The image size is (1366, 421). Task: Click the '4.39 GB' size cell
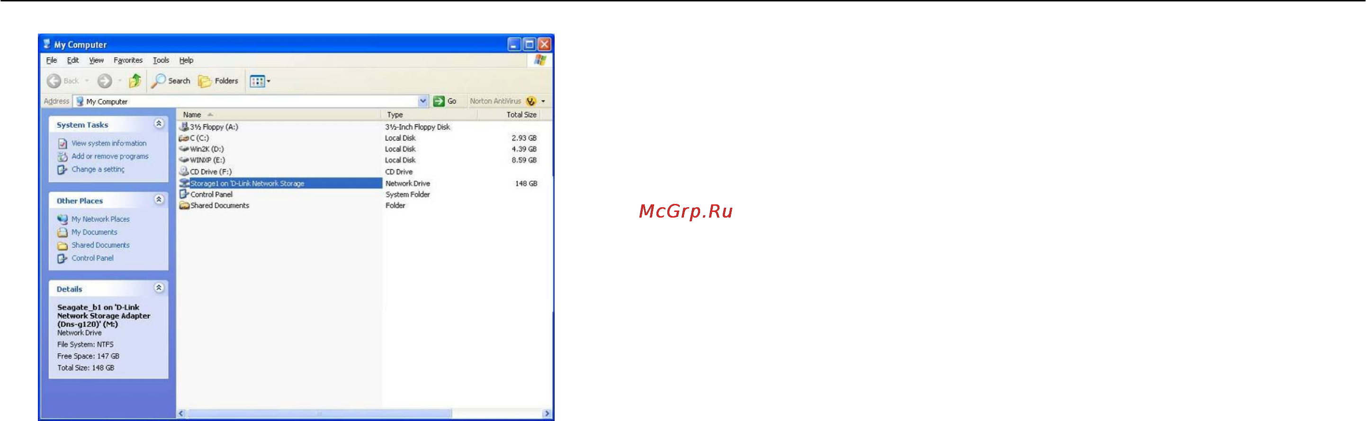[x=524, y=149]
